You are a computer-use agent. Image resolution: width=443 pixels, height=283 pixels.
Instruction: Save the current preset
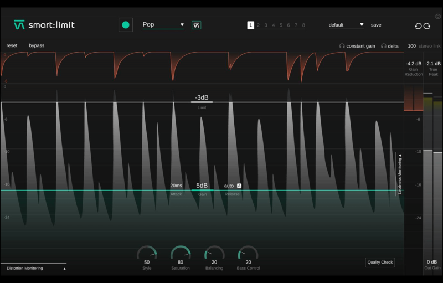[376, 25]
